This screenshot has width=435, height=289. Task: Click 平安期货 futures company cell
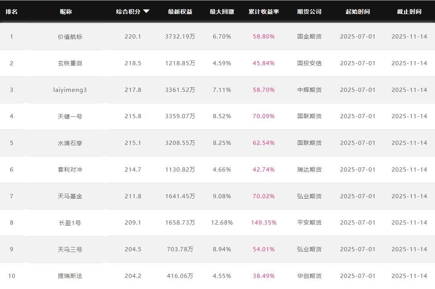coord(309,223)
